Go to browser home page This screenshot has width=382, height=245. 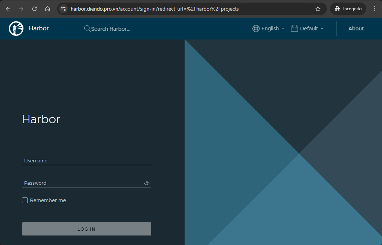point(48,9)
